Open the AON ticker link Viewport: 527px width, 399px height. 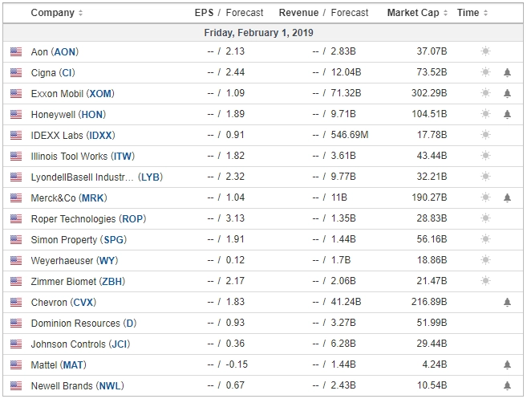click(x=65, y=52)
